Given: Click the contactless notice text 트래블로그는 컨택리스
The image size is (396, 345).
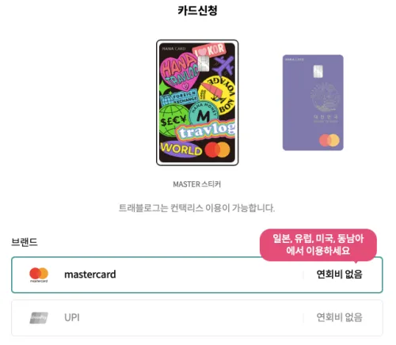Looking at the screenshot, I should (x=161, y=208).
